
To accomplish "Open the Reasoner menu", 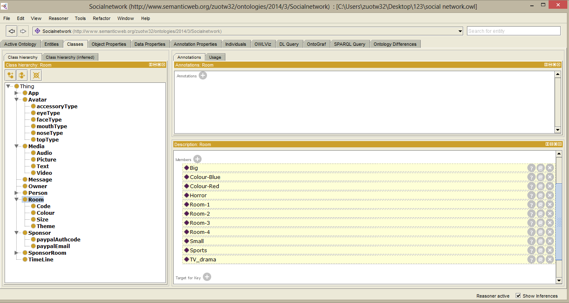I will [x=58, y=18].
